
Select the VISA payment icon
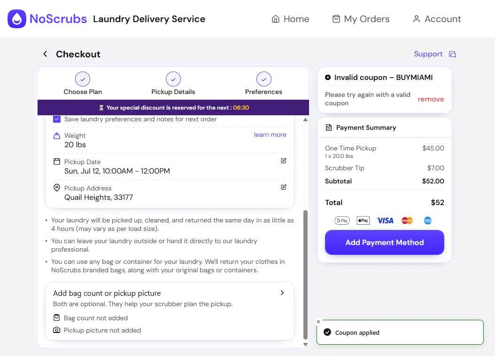(385, 221)
